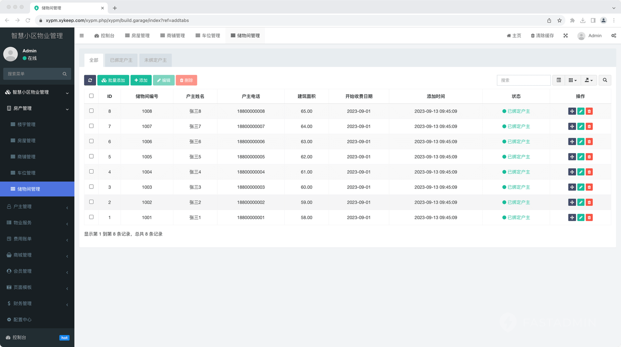Click the table 搜索 input field

(523, 80)
